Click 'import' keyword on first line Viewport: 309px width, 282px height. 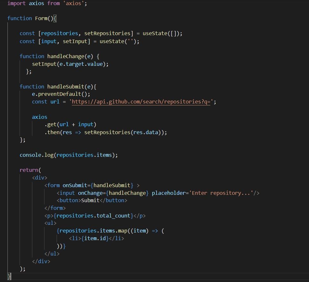click(17, 3)
